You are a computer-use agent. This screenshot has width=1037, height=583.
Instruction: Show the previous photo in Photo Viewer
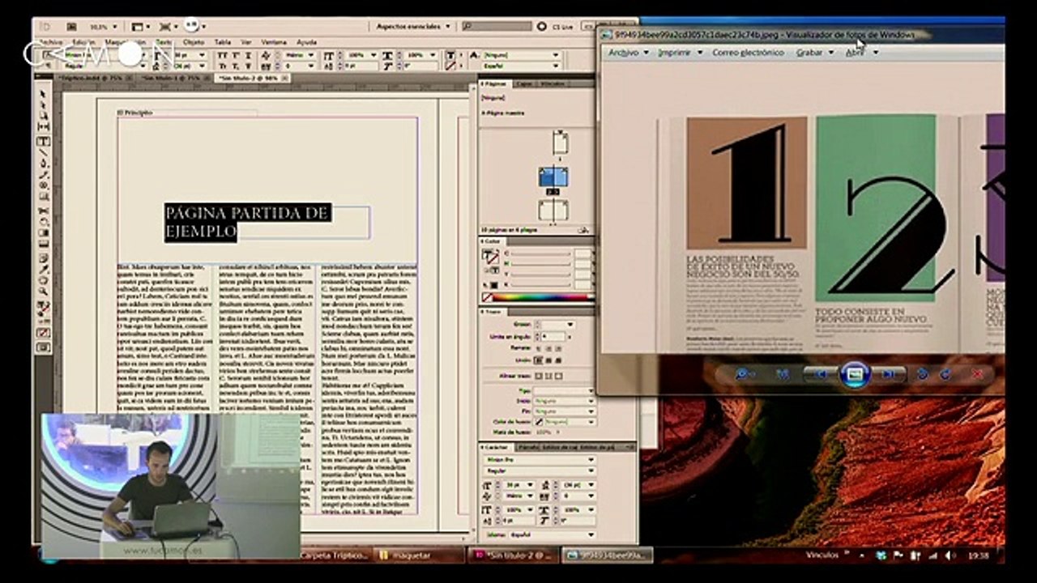(821, 374)
